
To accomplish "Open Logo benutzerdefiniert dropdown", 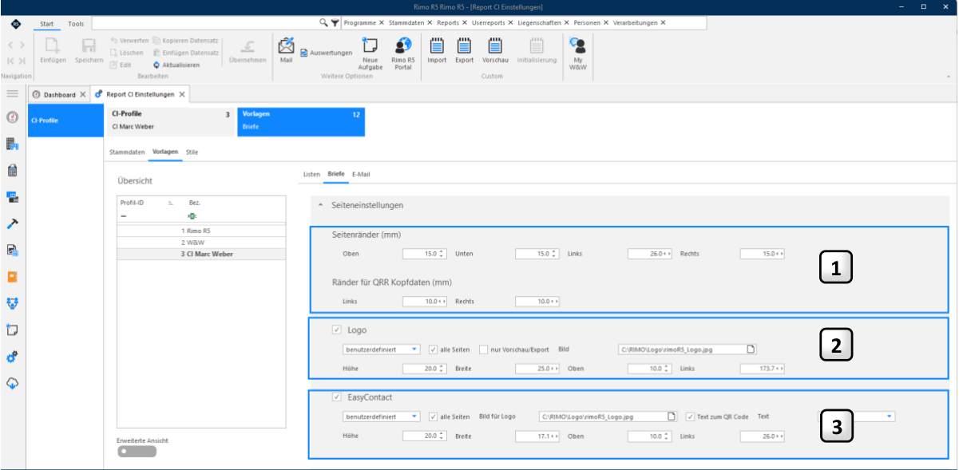I will (381, 349).
